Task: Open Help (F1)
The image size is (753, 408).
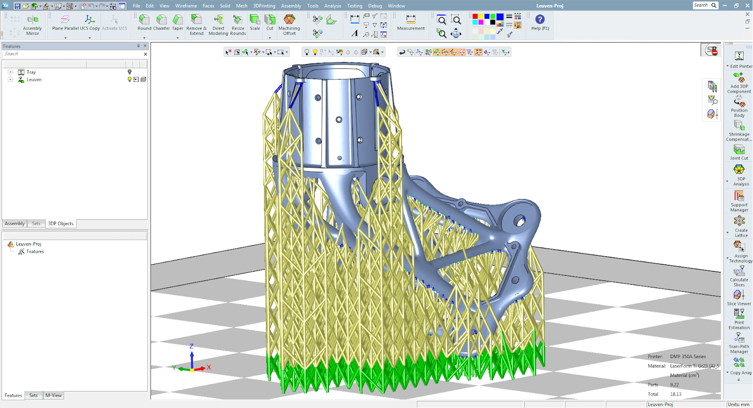Action: (540, 23)
